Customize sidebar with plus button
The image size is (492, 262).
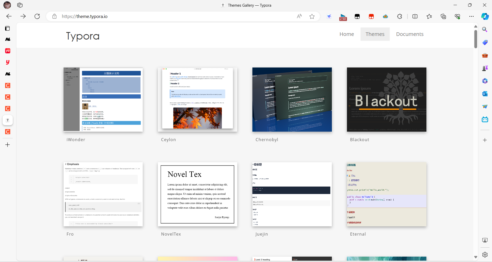(x=485, y=140)
